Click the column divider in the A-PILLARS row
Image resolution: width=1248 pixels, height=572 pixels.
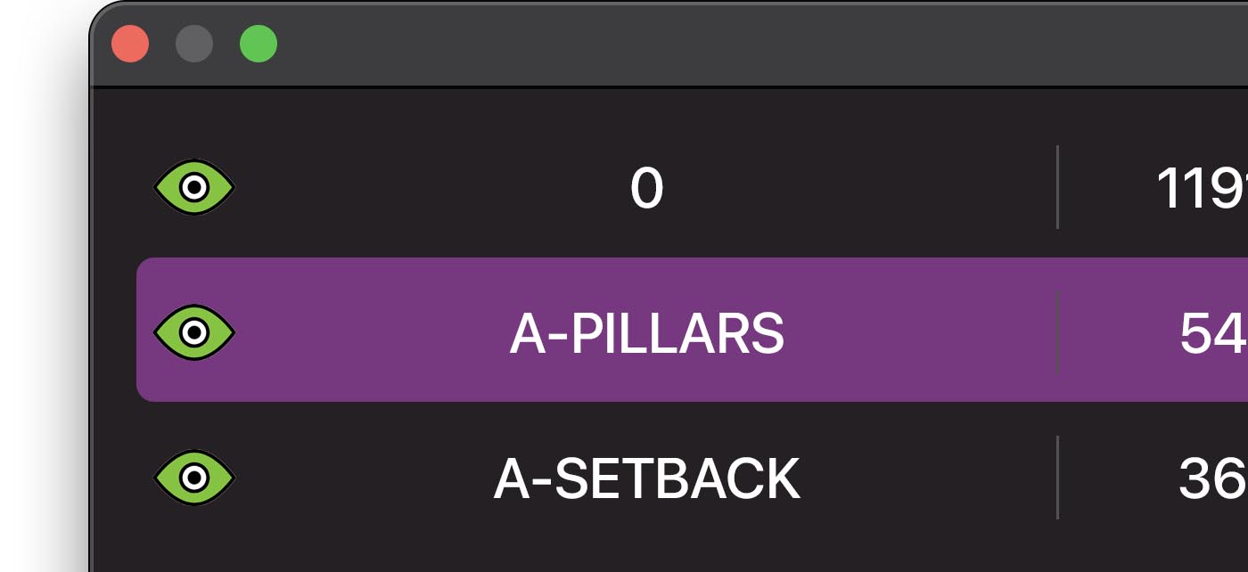[x=1057, y=331]
